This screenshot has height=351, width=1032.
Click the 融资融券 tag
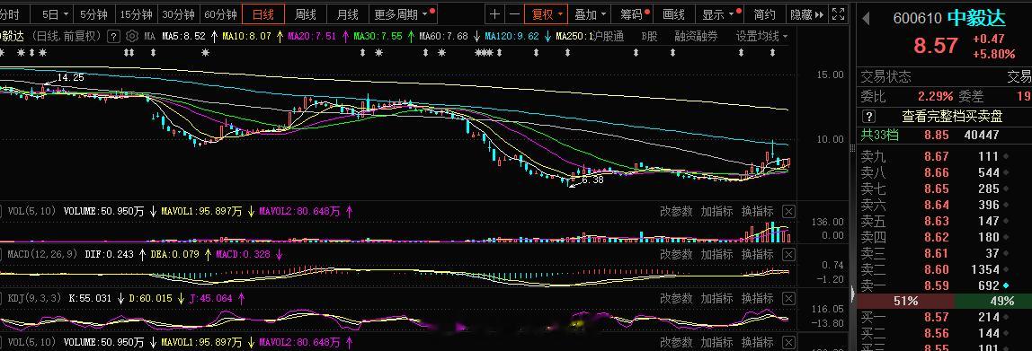pyautogui.click(x=696, y=37)
